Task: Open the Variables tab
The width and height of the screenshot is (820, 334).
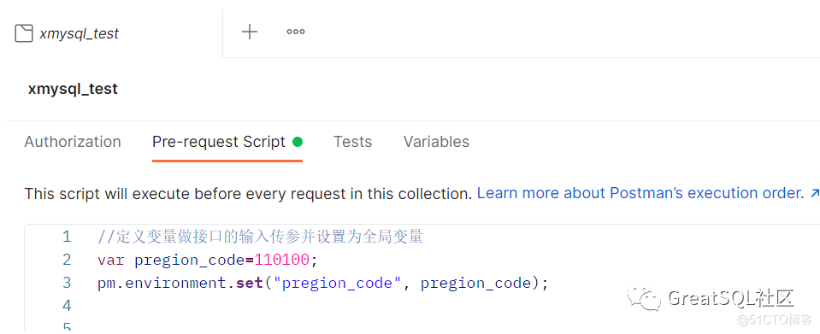Action: point(437,142)
